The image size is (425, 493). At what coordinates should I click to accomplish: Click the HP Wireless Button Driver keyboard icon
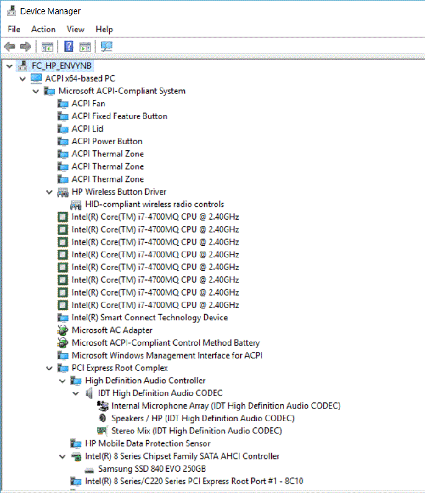click(x=63, y=192)
